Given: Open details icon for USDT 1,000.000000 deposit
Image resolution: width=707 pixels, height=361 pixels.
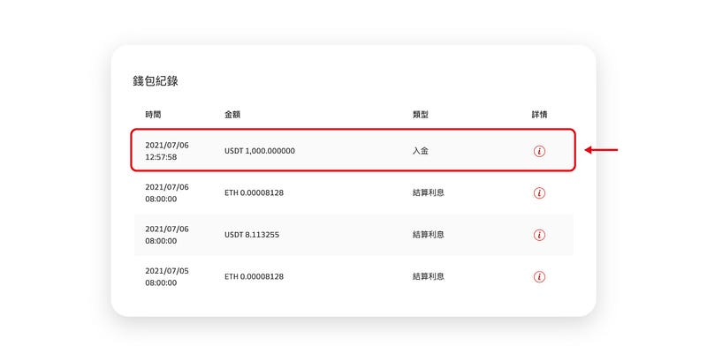Looking at the screenshot, I should (x=539, y=151).
